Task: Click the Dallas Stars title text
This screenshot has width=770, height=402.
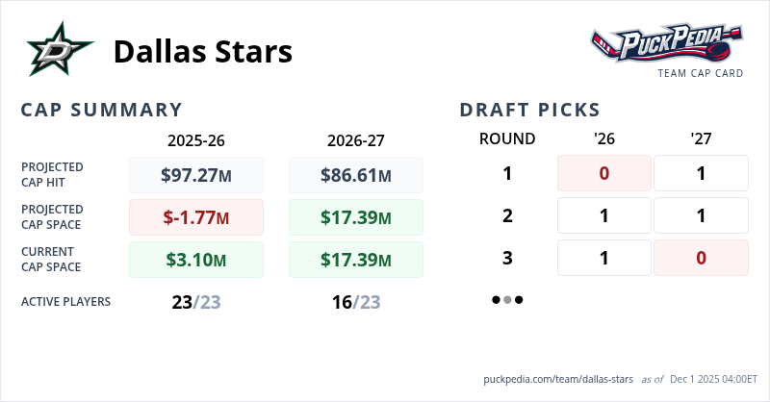Action: (x=202, y=51)
